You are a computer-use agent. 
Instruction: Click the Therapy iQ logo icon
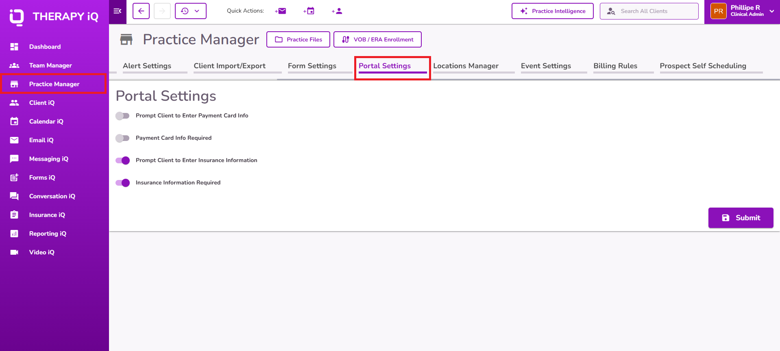[x=16, y=17]
